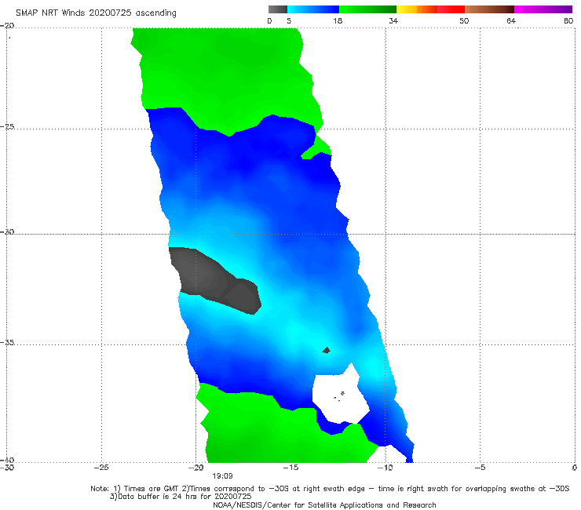The image size is (581, 510).
Task: Click the color bar label '18'
Action: pyautogui.click(x=338, y=20)
